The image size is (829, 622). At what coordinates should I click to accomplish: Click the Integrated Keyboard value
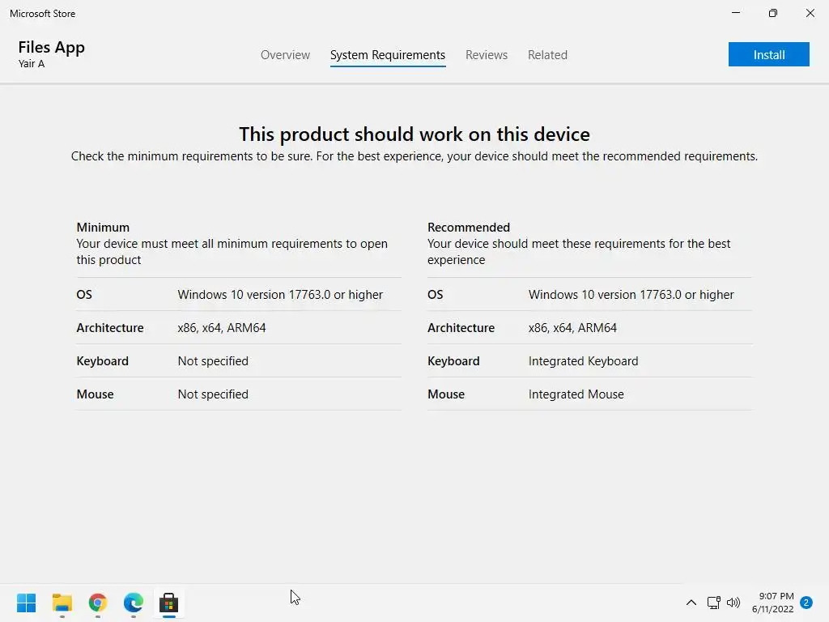point(583,361)
